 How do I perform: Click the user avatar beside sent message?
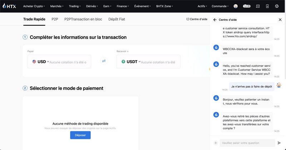tap(279, 85)
